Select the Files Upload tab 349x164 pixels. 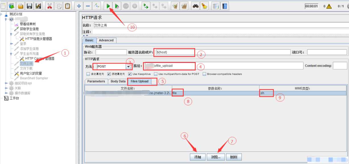coord(139,81)
